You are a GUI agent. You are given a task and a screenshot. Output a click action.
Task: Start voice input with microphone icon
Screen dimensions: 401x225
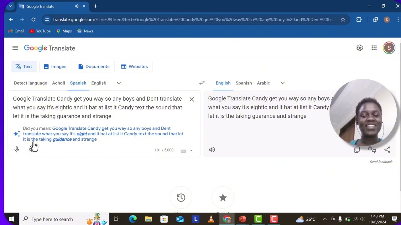tap(17, 149)
